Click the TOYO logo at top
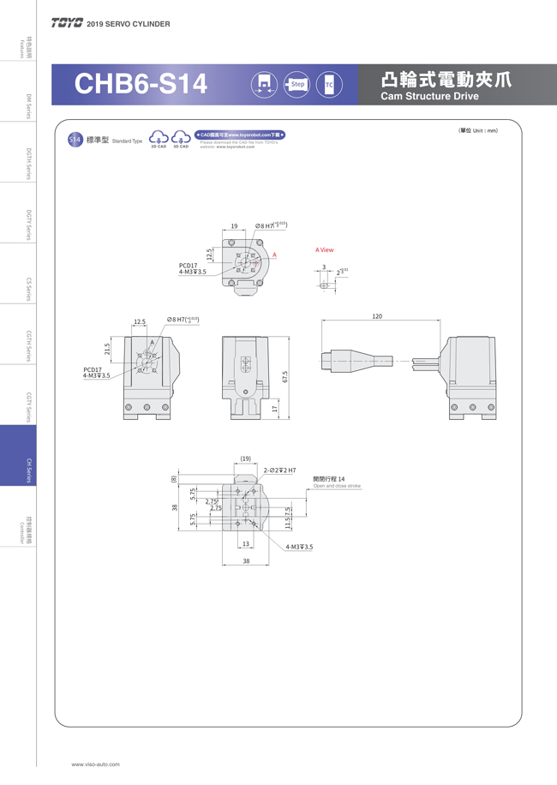This screenshot has height=785, width=557. point(67,24)
